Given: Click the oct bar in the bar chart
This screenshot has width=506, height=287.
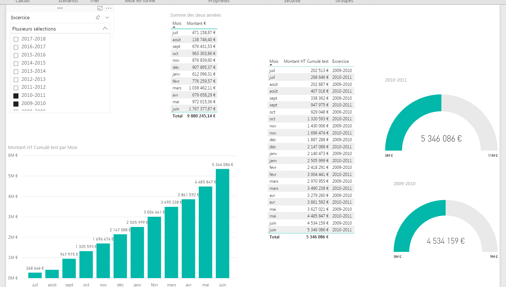Looking at the screenshot, I should tap(86, 265).
